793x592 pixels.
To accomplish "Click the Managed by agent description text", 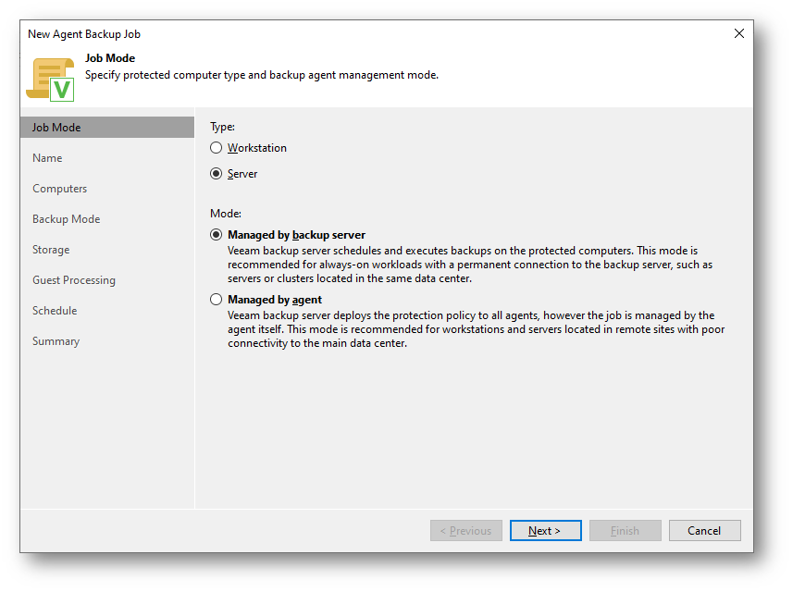I will coord(470,329).
